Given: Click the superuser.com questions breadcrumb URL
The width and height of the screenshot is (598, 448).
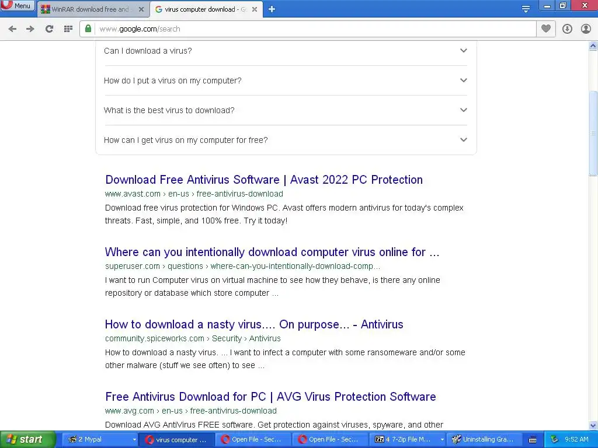Looking at the screenshot, I should click(242, 266).
